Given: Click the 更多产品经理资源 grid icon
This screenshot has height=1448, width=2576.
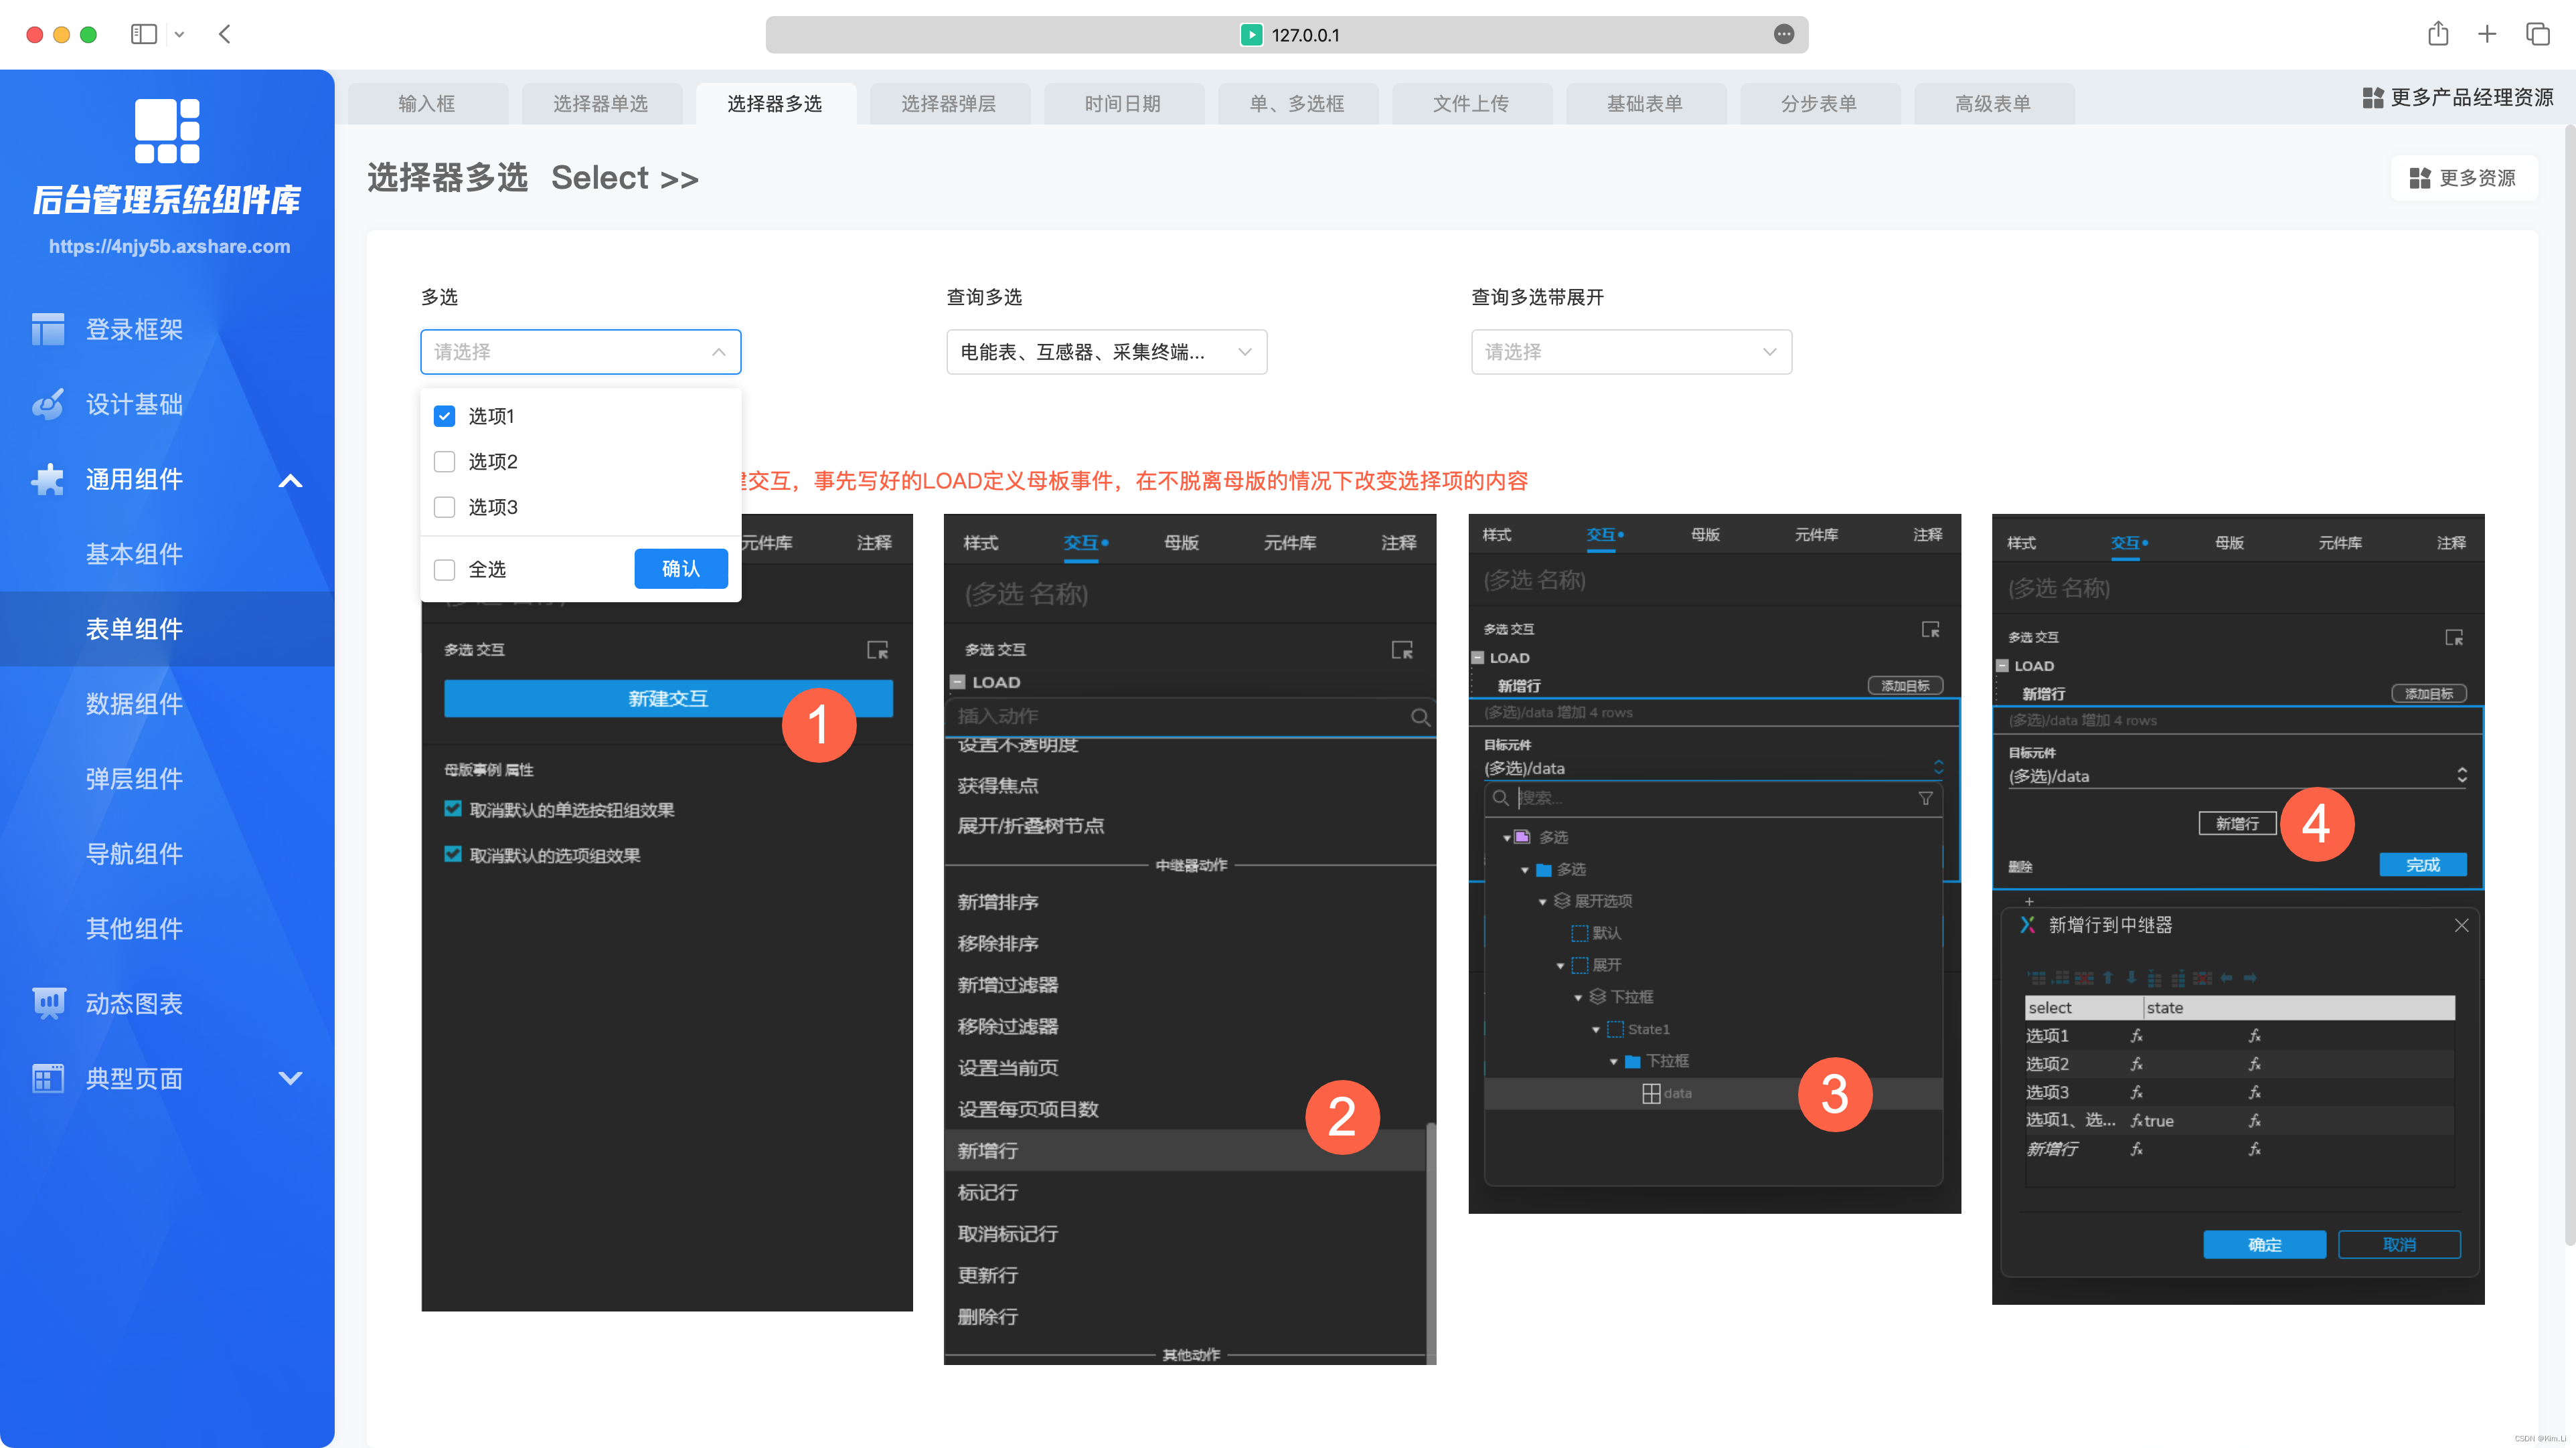Looking at the screenshot, I should click(x=2372, y=97).
